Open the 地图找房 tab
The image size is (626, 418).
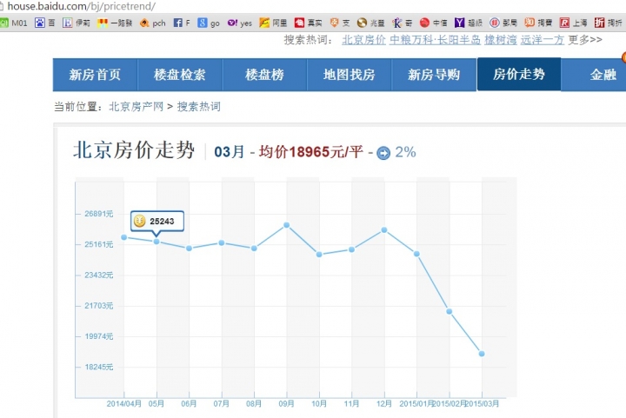coord(349,75)
